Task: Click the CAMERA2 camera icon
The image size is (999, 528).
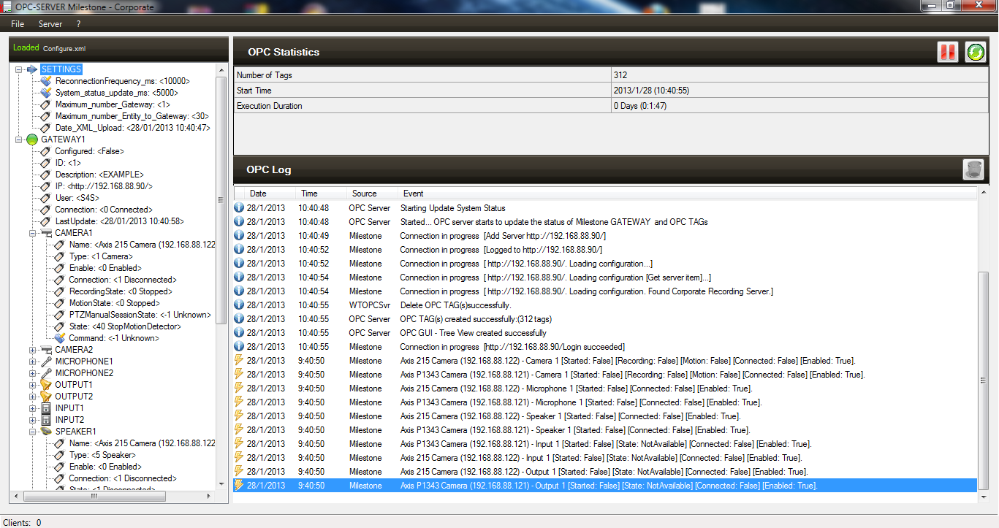Action: pos(46,350)
